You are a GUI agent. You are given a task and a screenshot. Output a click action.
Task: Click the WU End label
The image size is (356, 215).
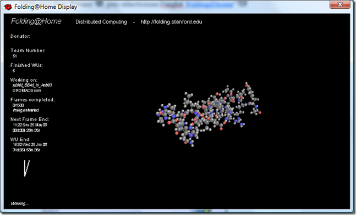20,139
